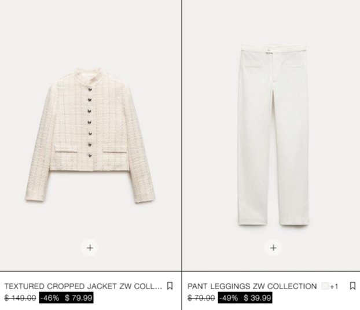360x310 pixels.
Task: Click the $79.99 sale price badge
Action: (x=78, y=298)
